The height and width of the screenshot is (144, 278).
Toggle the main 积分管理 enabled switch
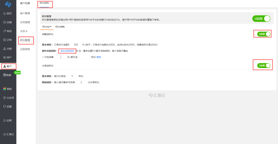click(261, 19)
